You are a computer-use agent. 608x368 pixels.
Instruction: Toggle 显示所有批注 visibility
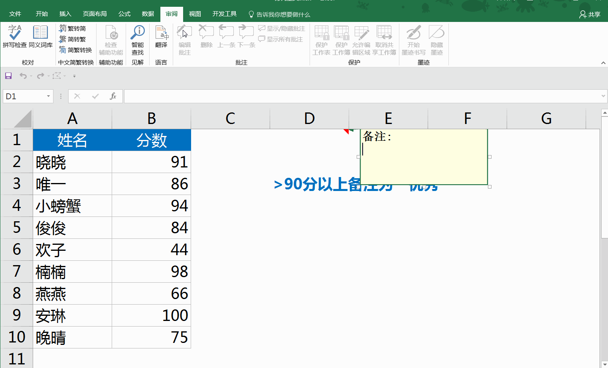[x=278, y=39]
